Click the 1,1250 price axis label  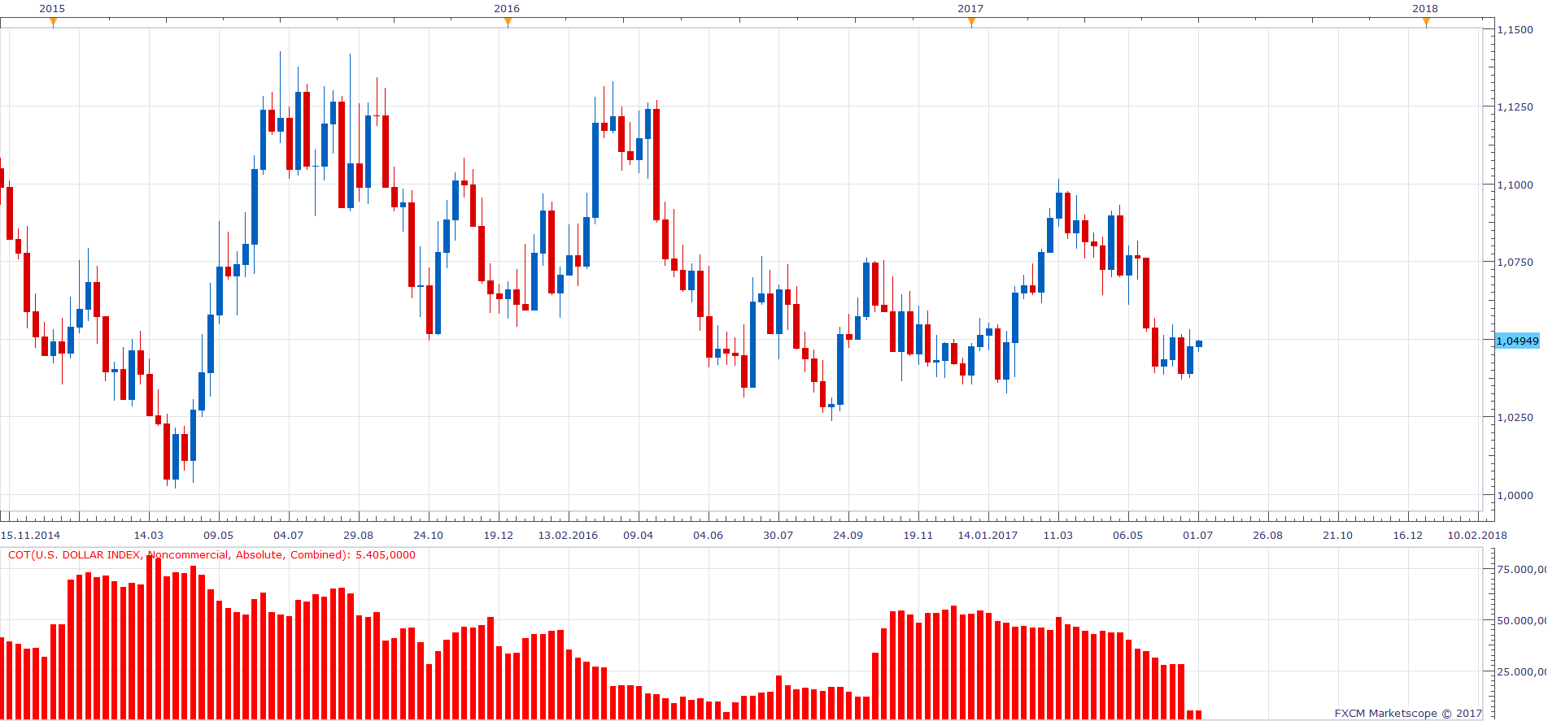[x=1515, y=106]
